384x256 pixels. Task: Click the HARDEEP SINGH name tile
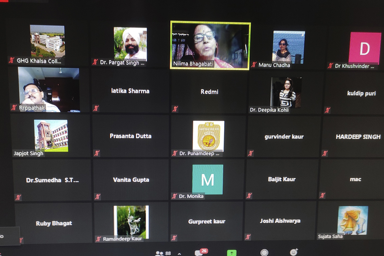[358, 137]
